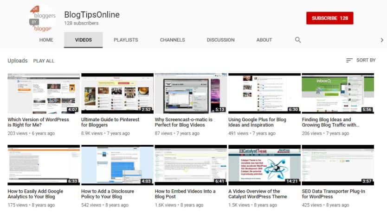Open 'Finding Blog Ideas' video thumbnail
This screenshot has height=212, width=387.
click(x=337, y=93)
